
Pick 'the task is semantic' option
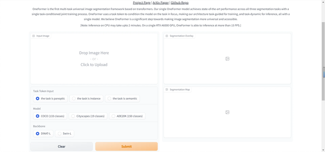point(109,98)
